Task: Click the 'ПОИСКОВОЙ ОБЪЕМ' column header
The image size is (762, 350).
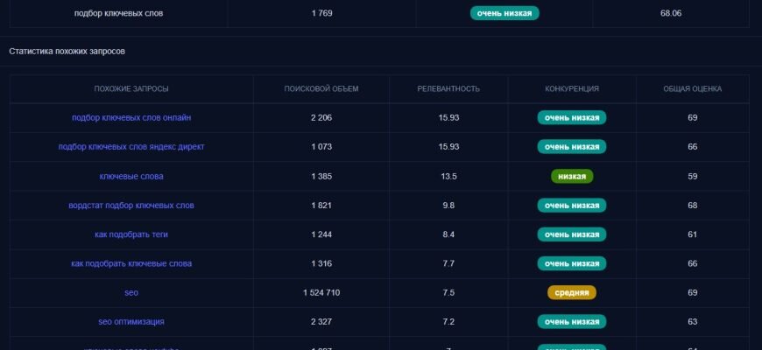Action: (x=321, y=89)
